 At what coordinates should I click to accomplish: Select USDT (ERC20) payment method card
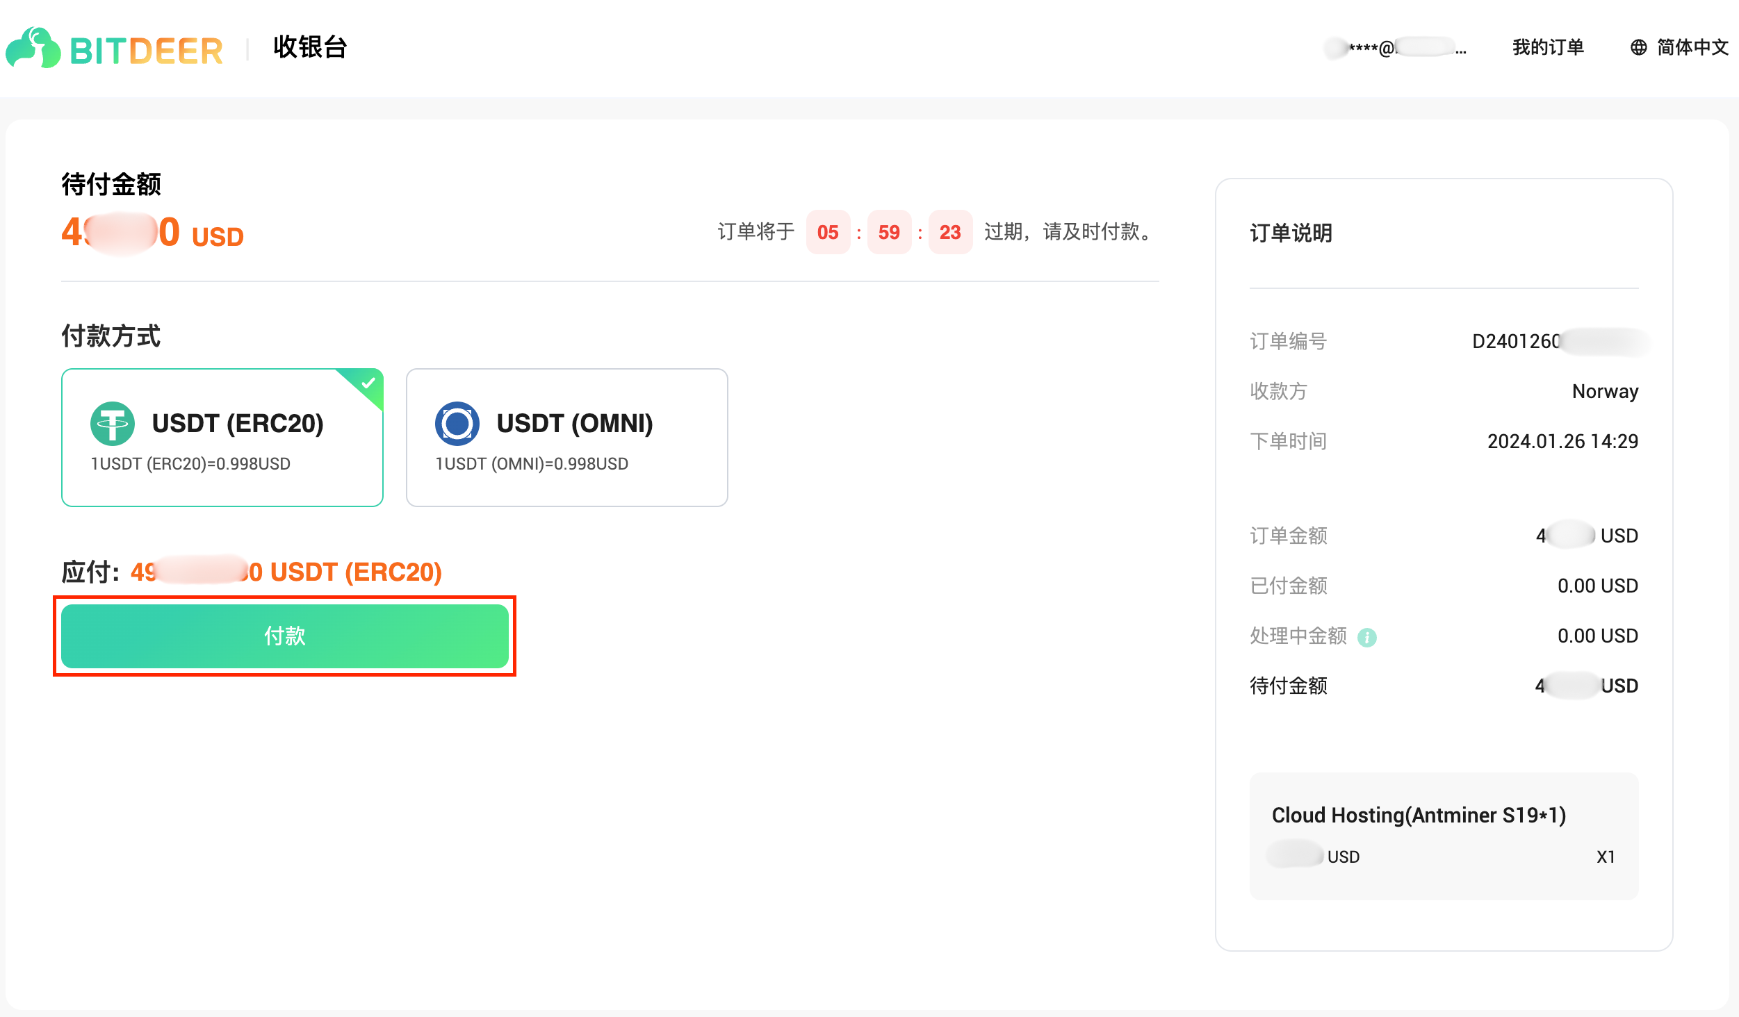tap(222, 438)
